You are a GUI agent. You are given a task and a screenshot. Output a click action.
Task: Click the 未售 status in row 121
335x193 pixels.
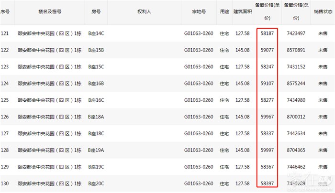[x=322, y=33]
